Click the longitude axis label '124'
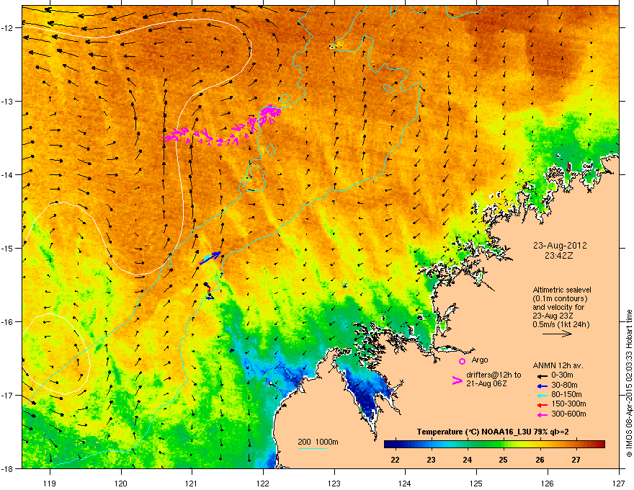This screenshot has height=490, width=634. point(405,483)
